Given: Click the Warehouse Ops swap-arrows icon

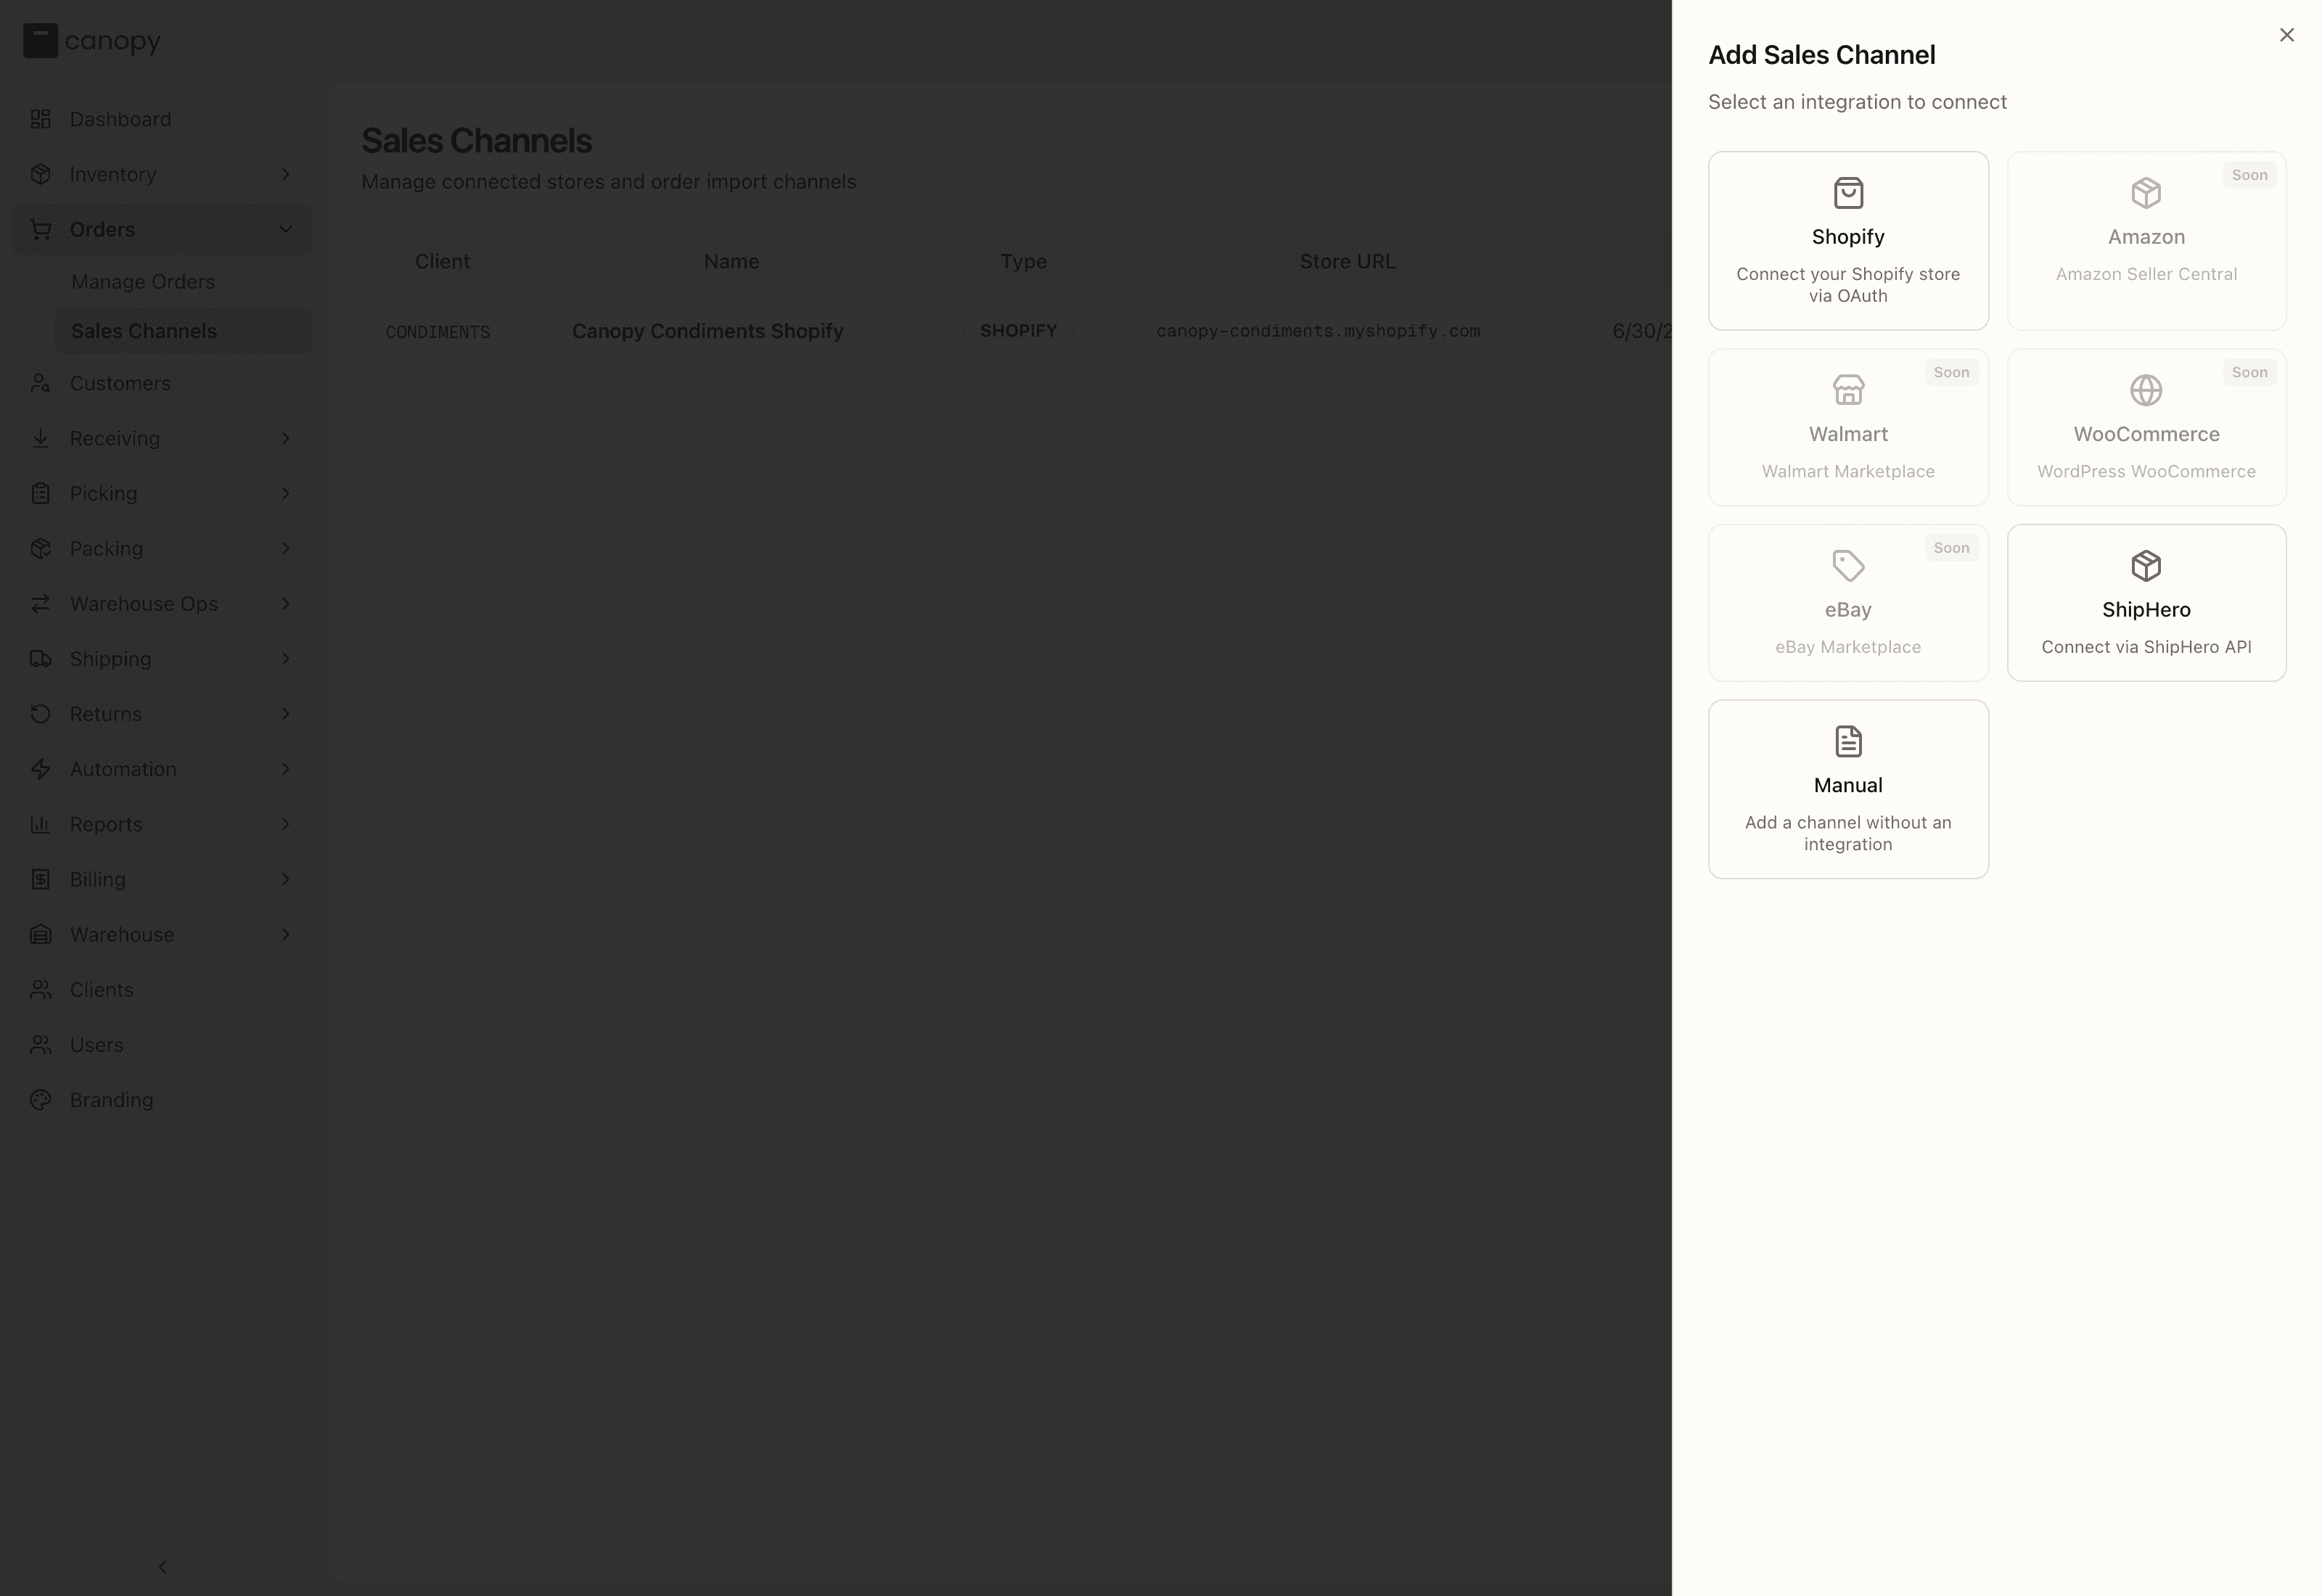Looking at the screenshot, I should (40, 603).
